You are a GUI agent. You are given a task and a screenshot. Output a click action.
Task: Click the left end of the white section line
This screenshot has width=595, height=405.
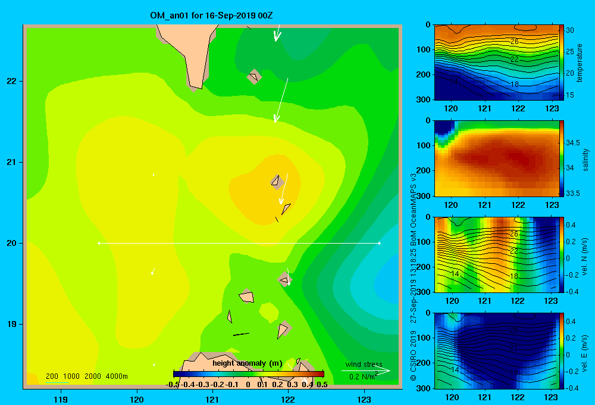(99, 243)
